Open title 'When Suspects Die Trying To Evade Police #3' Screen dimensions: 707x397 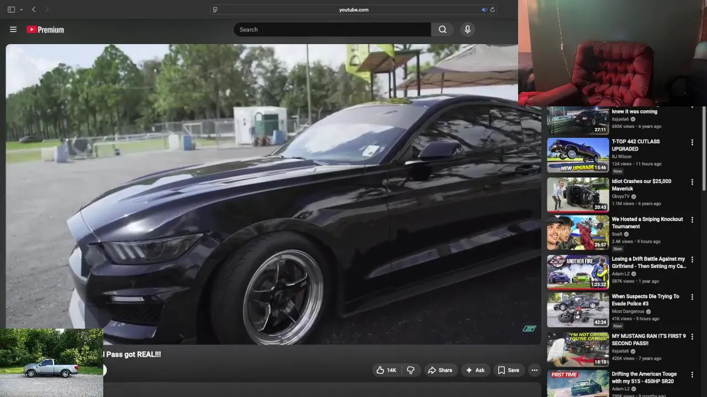tap(645, 300)
